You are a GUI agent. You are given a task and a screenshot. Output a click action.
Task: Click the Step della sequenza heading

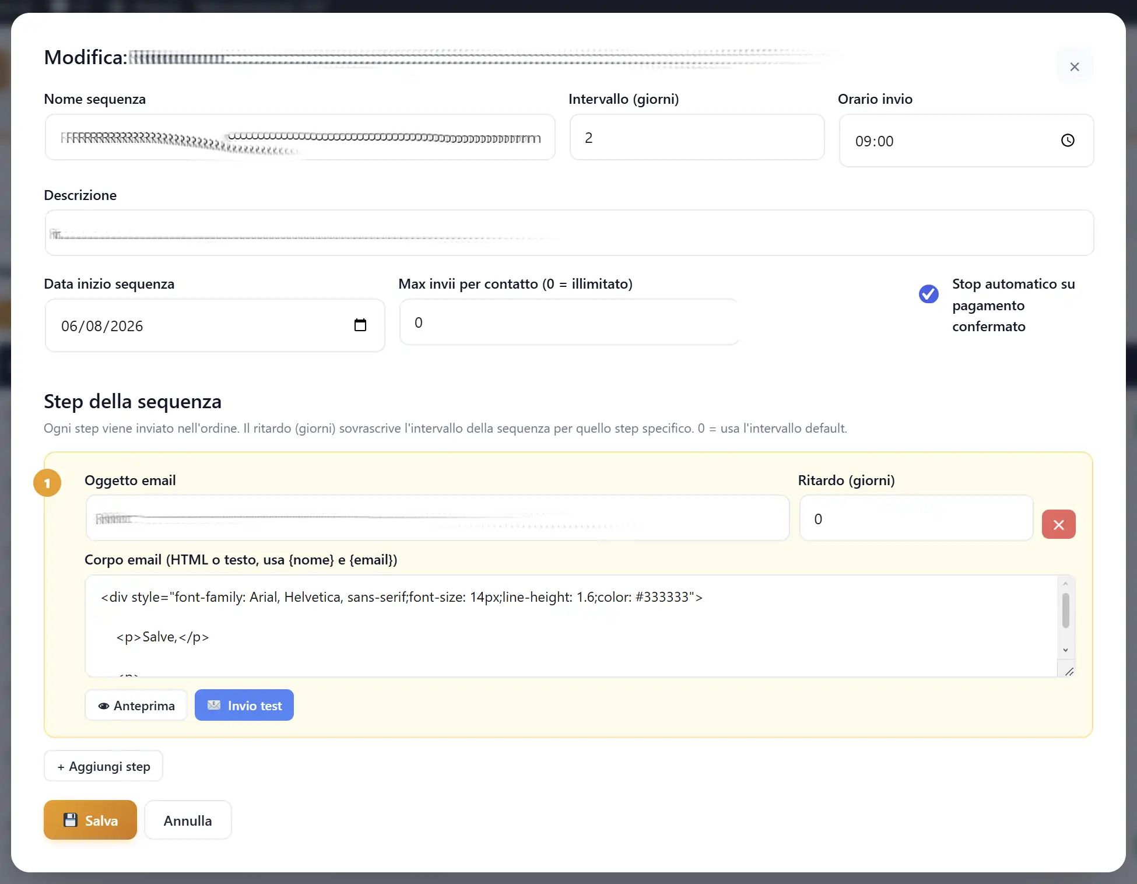(x=133, y=401)
